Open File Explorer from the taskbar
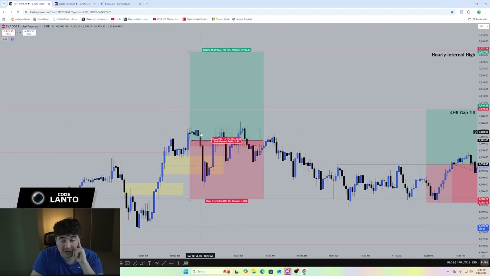This screenshot has width=490, height=276. [x=254, y=271]
